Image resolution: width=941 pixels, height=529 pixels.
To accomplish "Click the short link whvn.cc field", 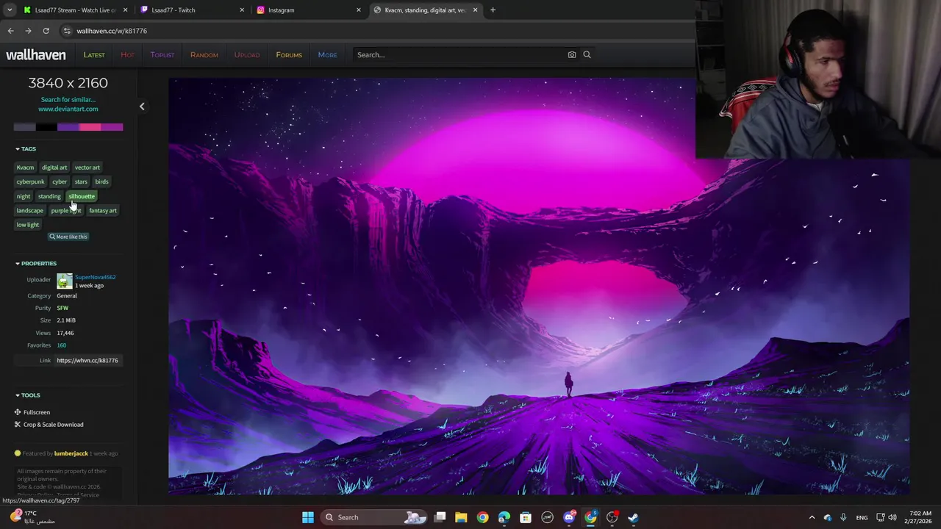I will pos(87,361).
